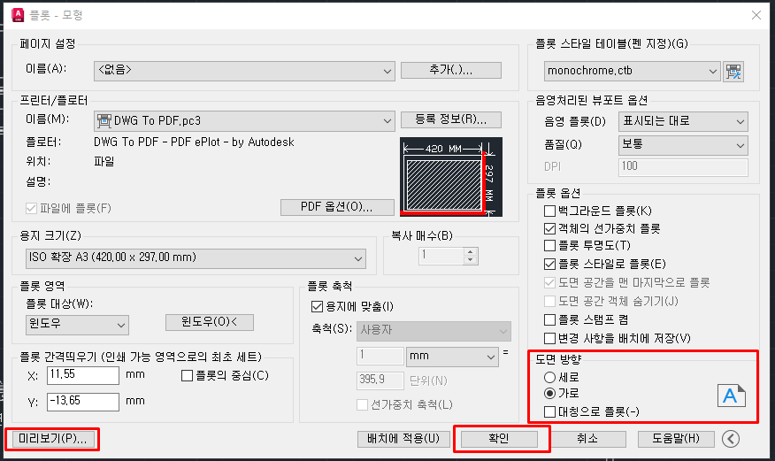Image resolution: width=775 pixels, height=461 pixels.
Task: Toggle 객체의 선가중치 플롯 checkbox
Action: (x=549, y=229)
